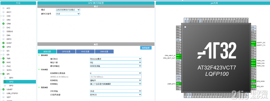Image resolution: width=270 pixels, height=101 pixels.
Task: Select the USB_OTGFS1 label in peripheral list
Action: click(x=12, y=93)
